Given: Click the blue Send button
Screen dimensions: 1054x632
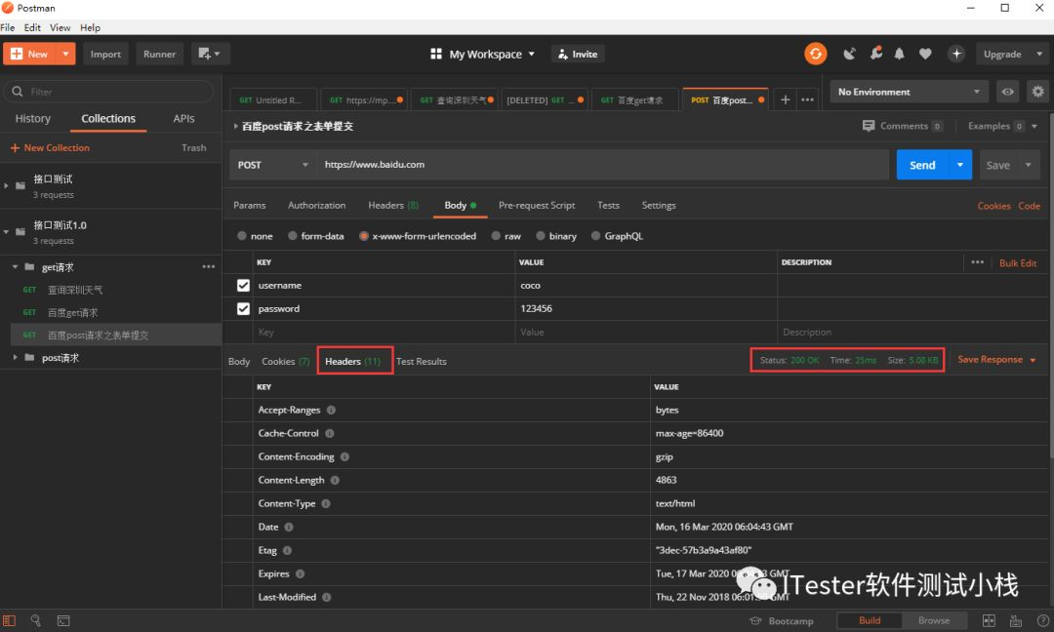Looking at the screenshot, I should pyautogui.click(x=922, y=165).
